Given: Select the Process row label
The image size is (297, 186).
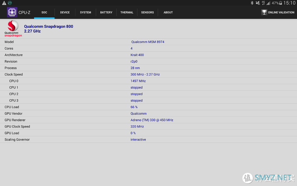Looking at the screenshot, I should (10, 68).
